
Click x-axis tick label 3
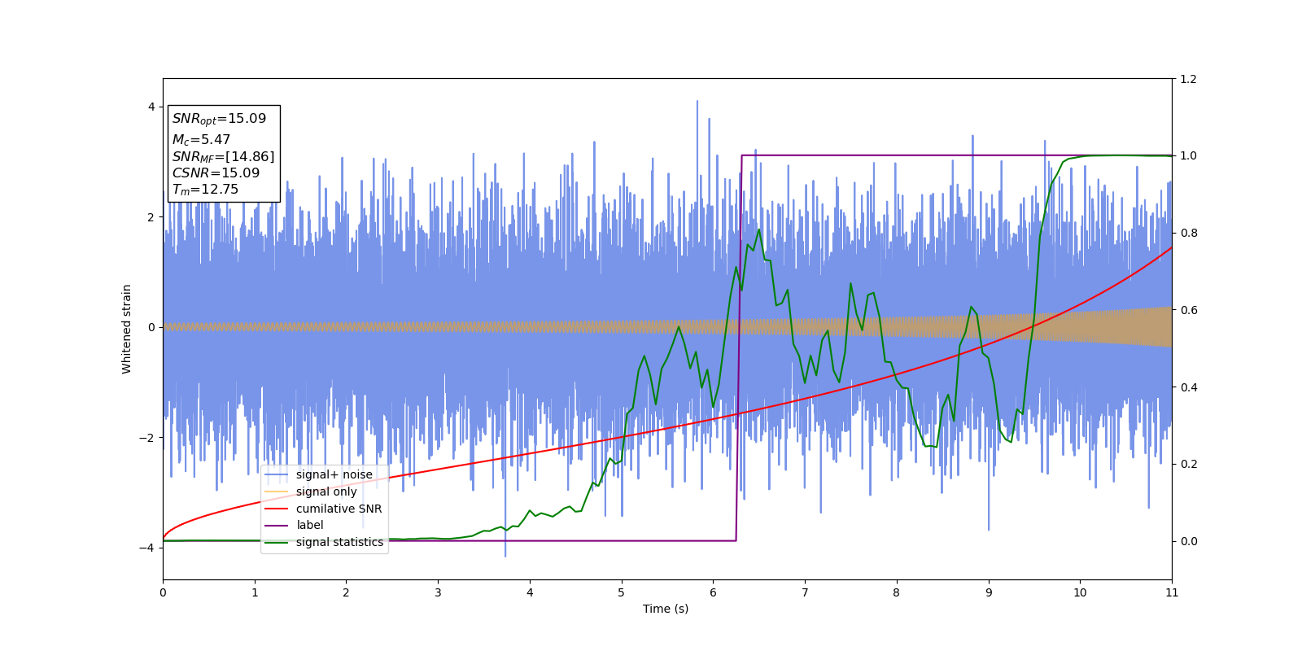pos(438,592)
